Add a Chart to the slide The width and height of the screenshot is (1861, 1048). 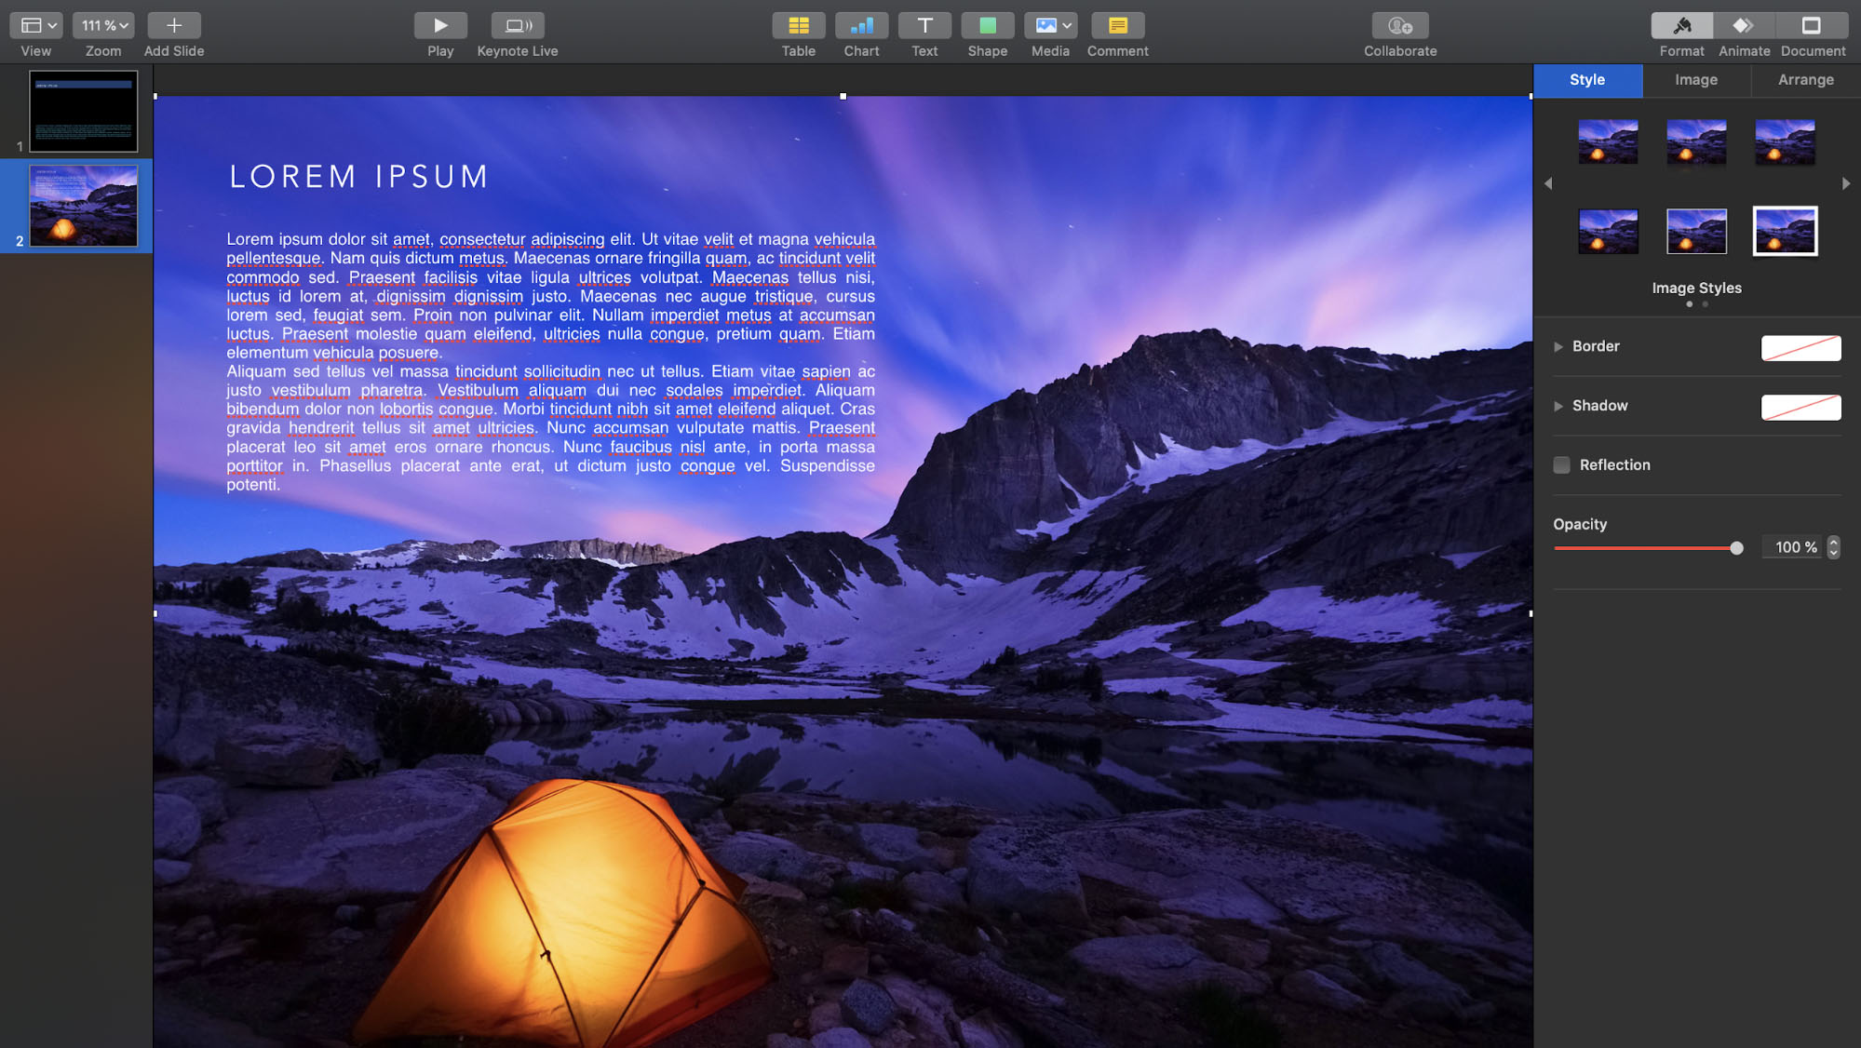click(861, 25)
